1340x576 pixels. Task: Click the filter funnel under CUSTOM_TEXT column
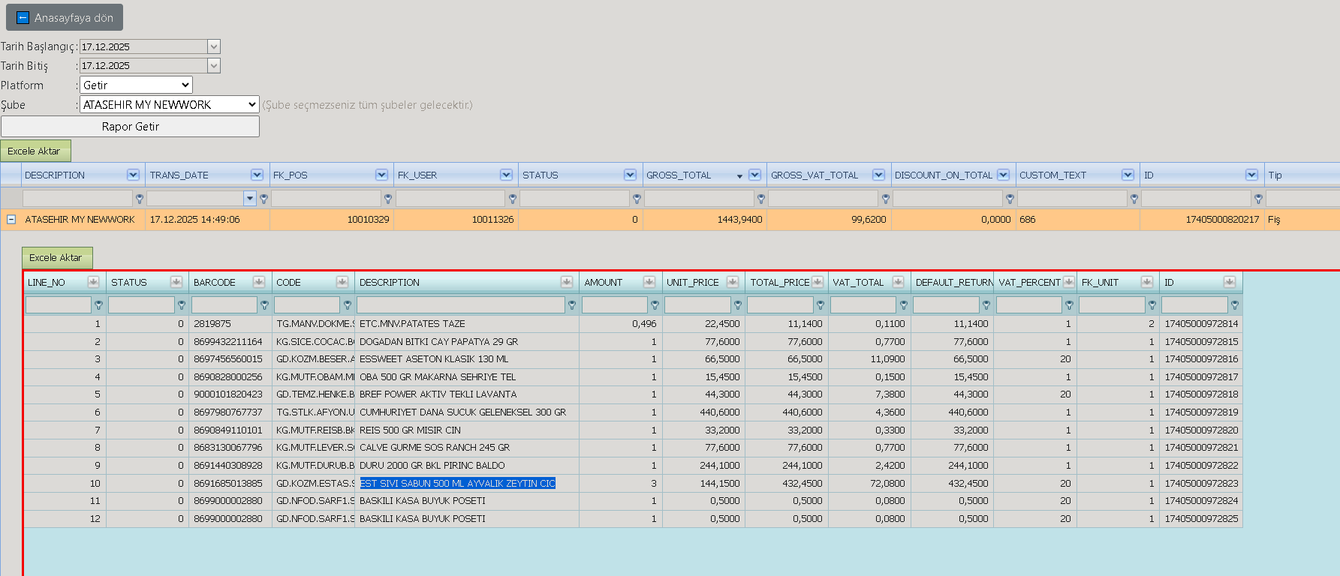point(1134,199)
